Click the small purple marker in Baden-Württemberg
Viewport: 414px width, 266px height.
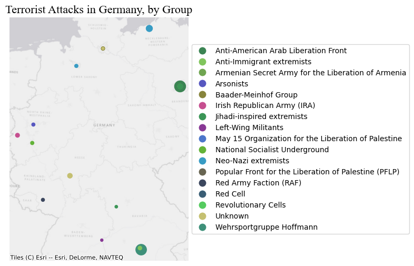click(102, 240)
